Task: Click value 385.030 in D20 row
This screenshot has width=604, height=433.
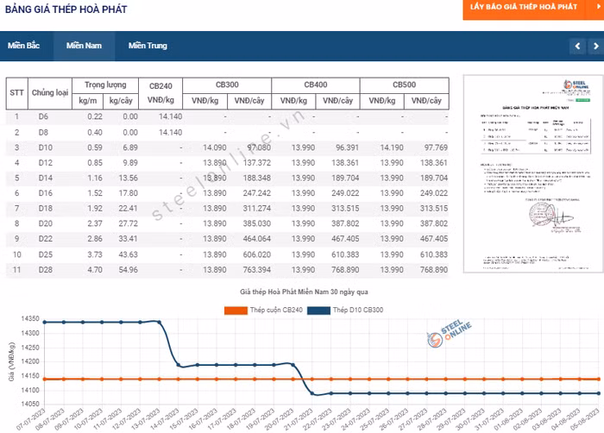Action: point(257,223)
